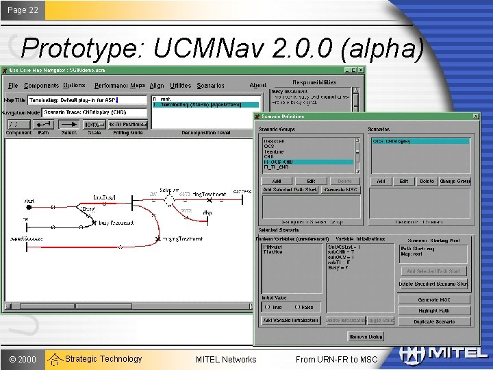
Task: Click Add under Scenarios list
Action: (x=381, y=181)
